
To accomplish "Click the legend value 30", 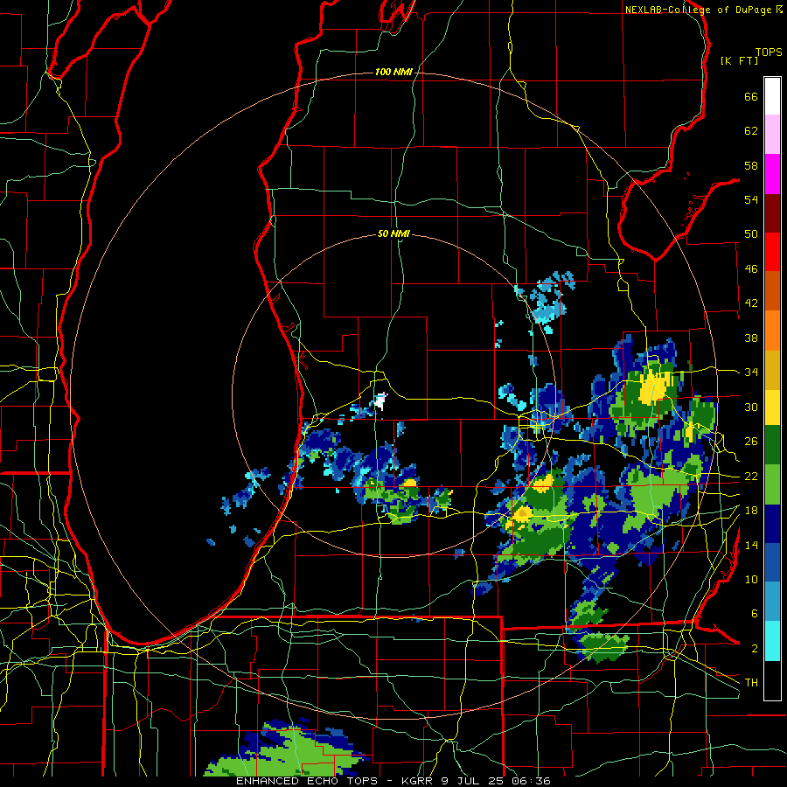I will (751, 407).
